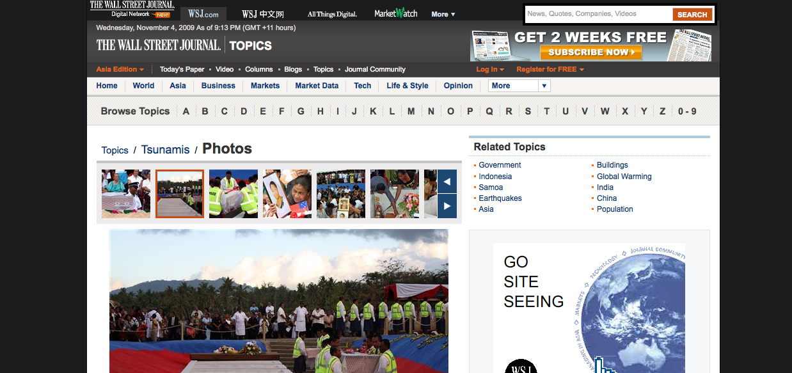Expand the Log In dropdown

[490, 69]
